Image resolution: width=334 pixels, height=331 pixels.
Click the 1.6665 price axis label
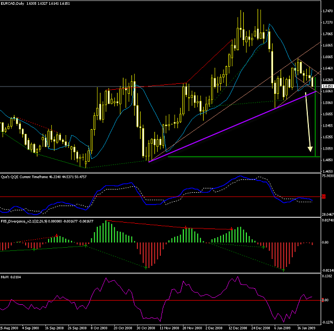(328, 57)
